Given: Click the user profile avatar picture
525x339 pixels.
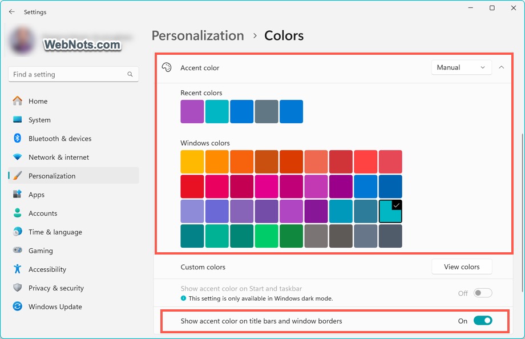Looking at the screenshot, I should [x=21, y=41].
